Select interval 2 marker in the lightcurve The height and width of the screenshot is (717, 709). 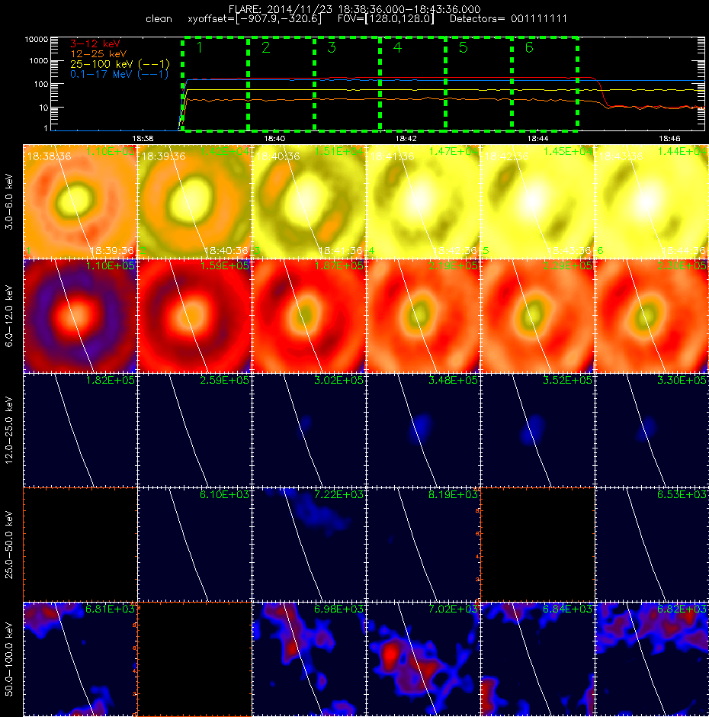(x=265, y=47)
